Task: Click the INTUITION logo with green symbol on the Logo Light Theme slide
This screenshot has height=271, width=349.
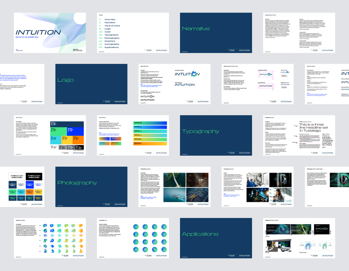Action: [x=187, y=74]
